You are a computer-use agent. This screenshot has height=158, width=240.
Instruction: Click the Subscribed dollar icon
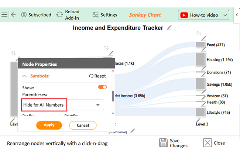(24, 15)
